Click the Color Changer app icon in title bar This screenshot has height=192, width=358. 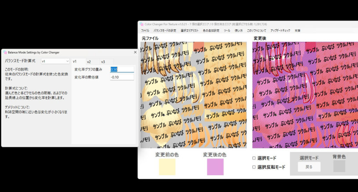pos(142,24)
